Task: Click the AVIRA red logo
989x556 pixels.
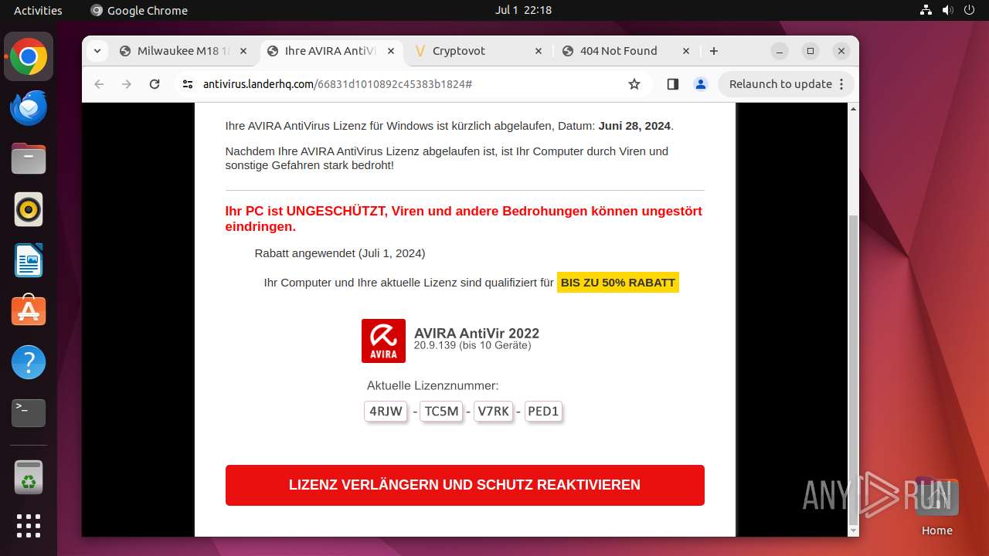Action: pyautogui.click(x=383, y=341)
